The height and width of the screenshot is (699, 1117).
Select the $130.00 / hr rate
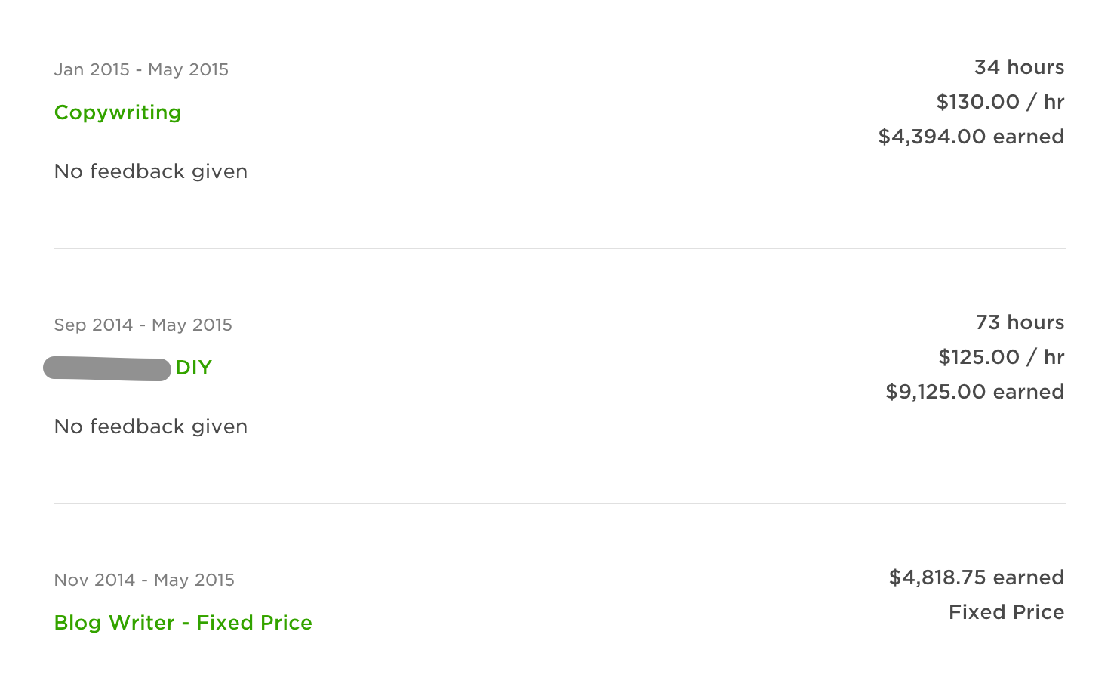[1000, 102]
